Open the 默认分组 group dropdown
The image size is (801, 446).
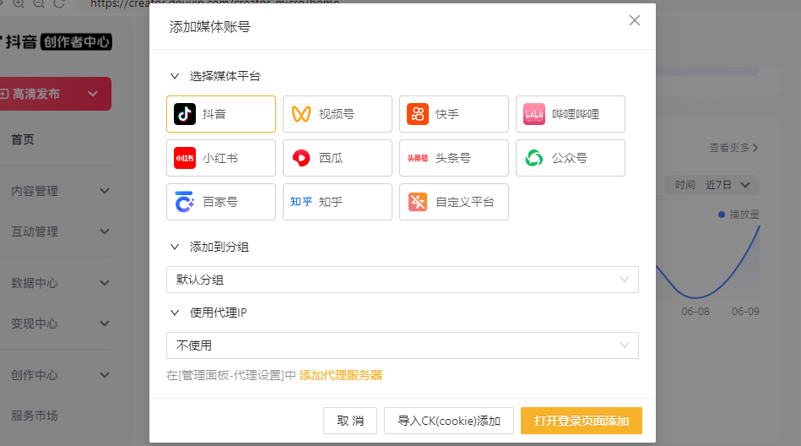click(x=403, y=280)
